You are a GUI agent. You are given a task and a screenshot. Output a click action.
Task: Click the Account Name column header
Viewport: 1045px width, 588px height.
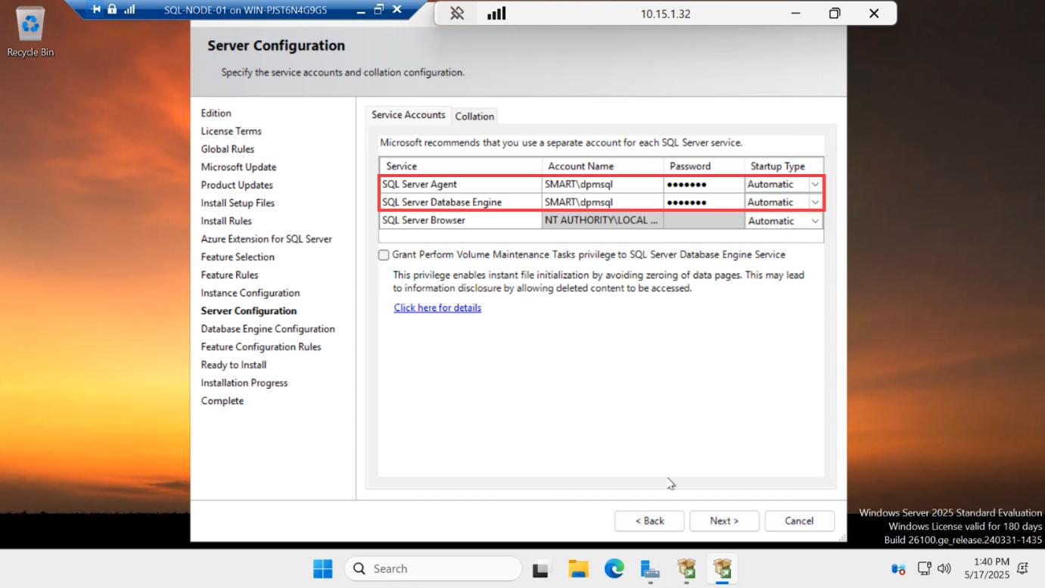pos(602,166)
